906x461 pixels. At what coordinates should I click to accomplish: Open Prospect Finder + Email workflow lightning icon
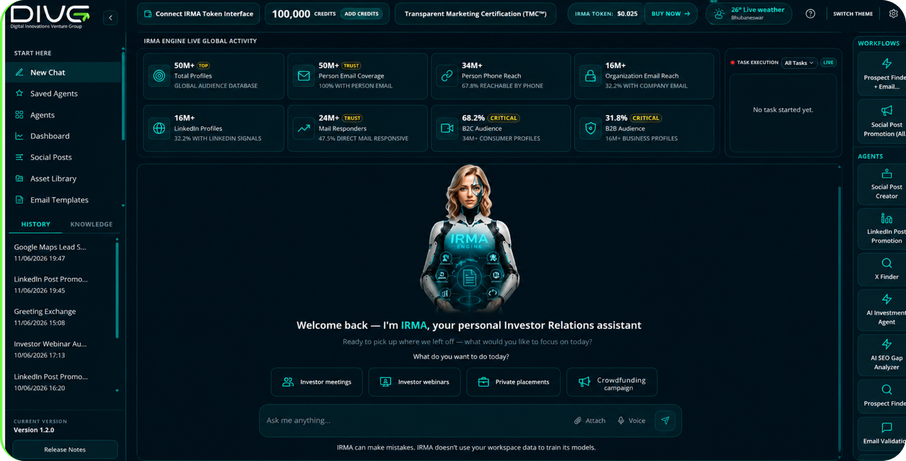click(887, 63)
